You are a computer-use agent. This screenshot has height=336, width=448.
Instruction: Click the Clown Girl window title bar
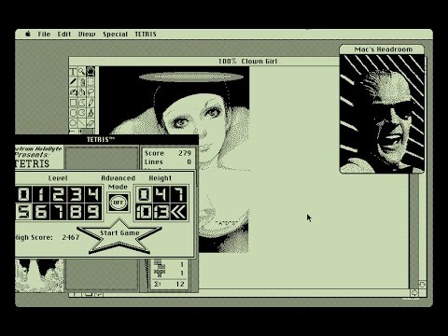(x=204, y=61)
